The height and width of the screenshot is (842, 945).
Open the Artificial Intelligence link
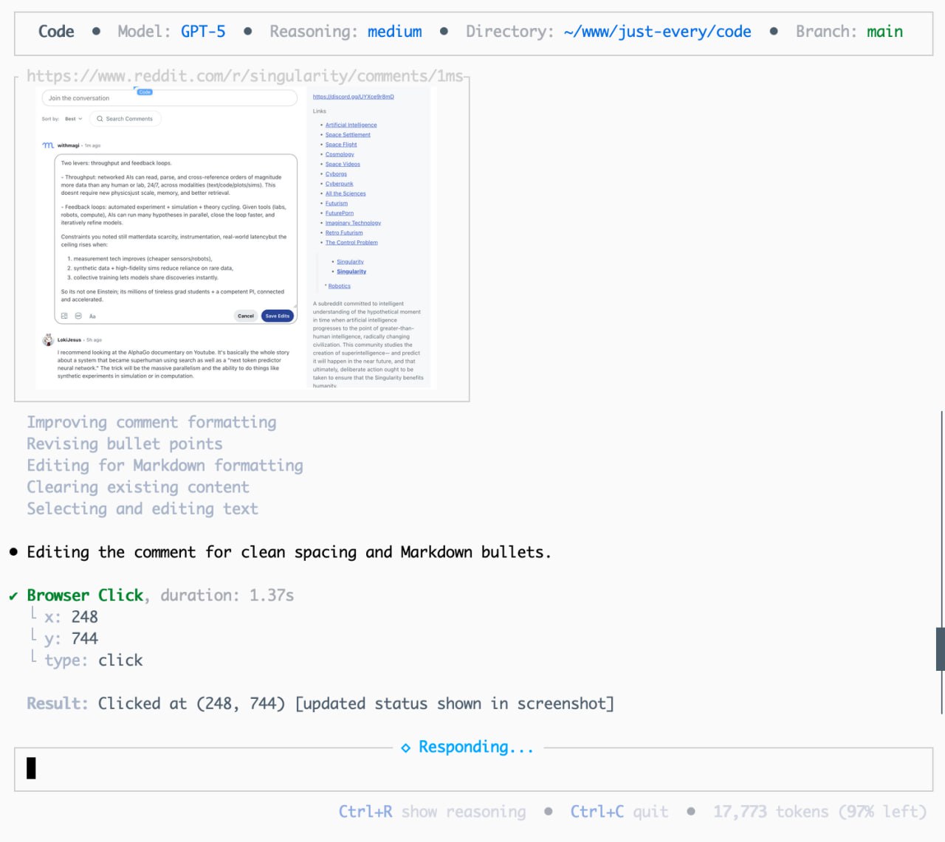(351, 125)
